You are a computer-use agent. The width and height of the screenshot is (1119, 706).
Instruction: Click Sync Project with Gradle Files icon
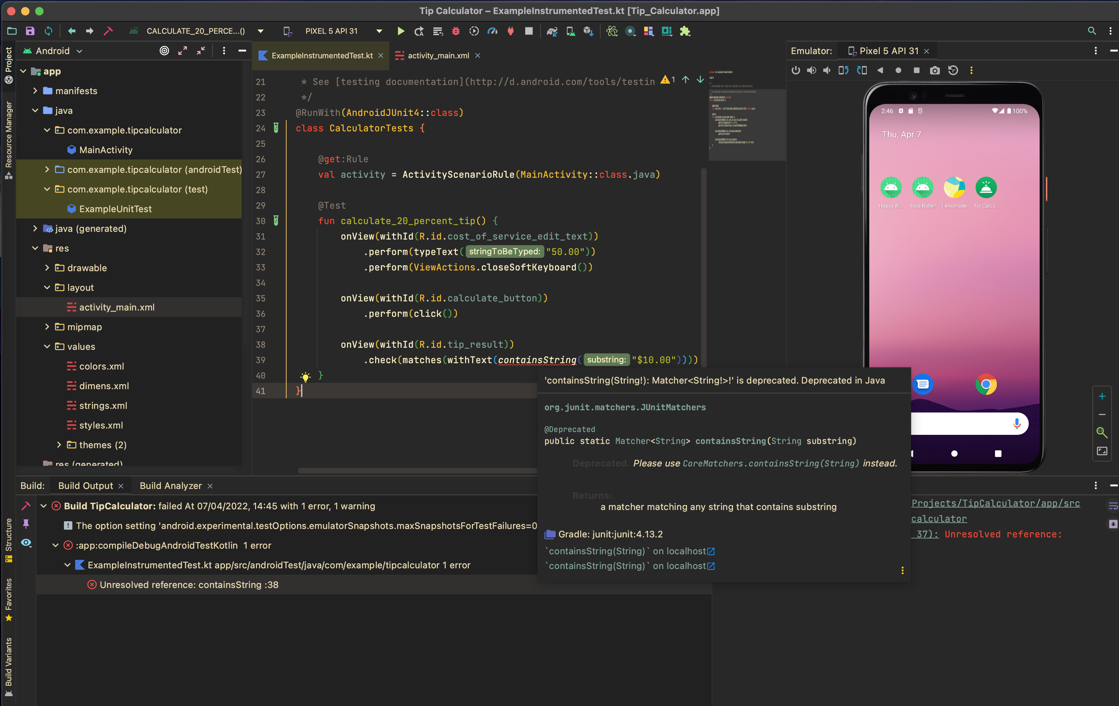tap(552, 31)
